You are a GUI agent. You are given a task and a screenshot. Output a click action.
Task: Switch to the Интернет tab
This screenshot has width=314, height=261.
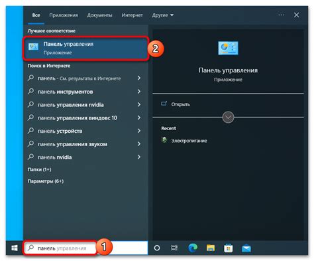(132, 15)
